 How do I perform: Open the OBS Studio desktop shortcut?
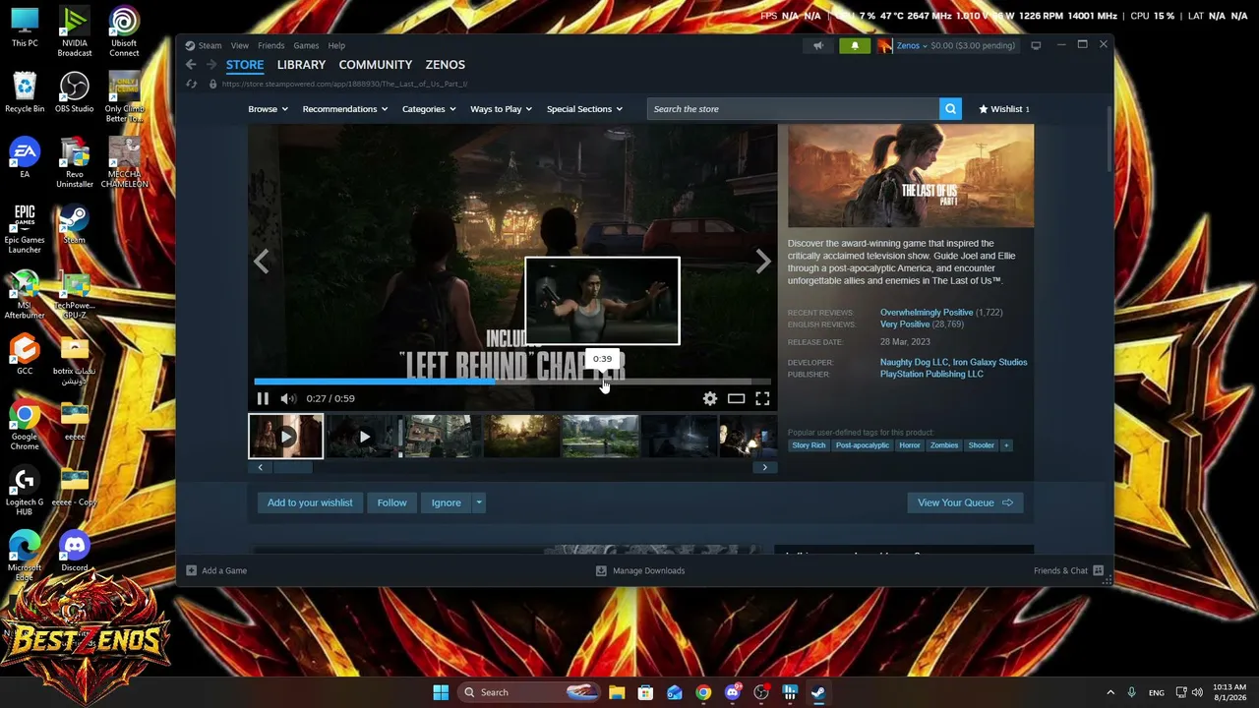75,92
